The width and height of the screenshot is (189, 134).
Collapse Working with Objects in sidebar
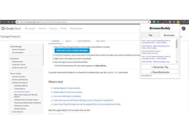click(x=11, y=82)
